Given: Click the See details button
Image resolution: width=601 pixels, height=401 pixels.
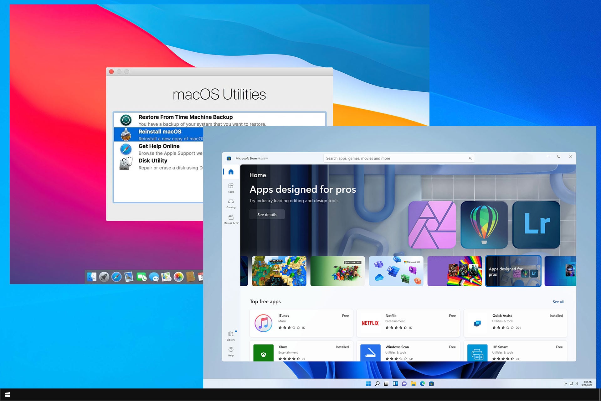Looking at the screenshot, I should [267, 215].
